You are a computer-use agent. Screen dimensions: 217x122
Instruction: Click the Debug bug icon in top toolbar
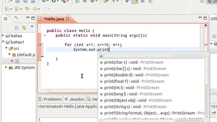(44, 1)
